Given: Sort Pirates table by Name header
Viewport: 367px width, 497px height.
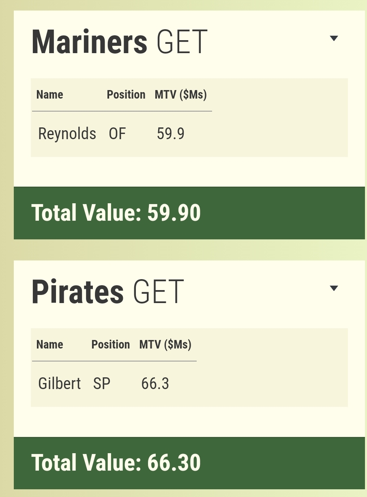Looking at the screenshot, I should coord(50,344).
